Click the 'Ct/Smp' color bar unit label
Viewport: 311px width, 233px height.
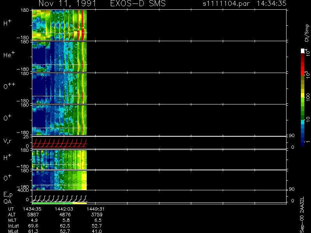point(307,33)
